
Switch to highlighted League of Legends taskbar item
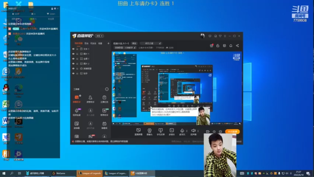pos(89,173)
